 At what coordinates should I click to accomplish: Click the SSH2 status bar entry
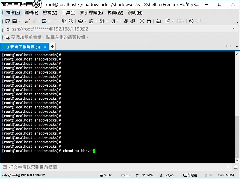106,175
